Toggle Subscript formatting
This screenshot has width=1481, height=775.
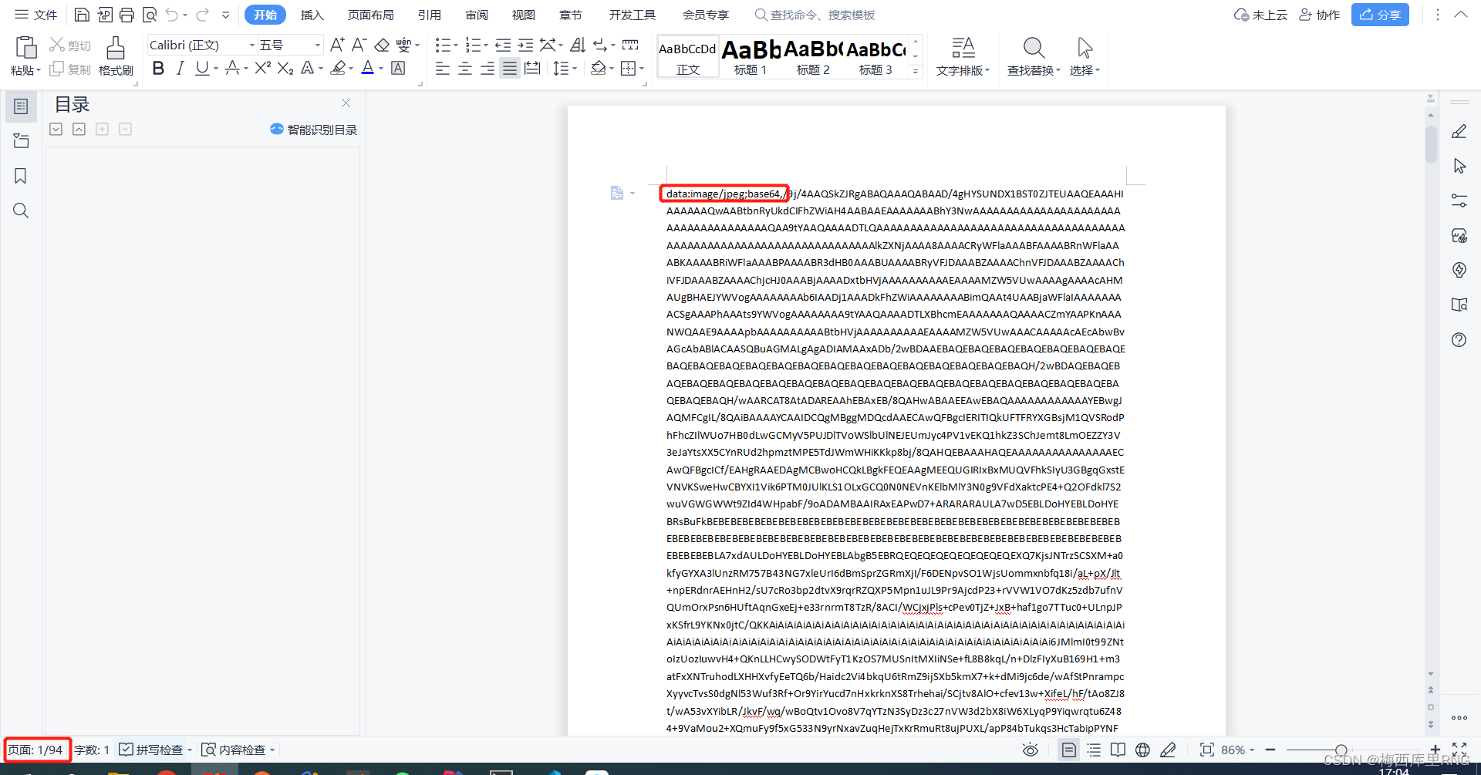[x=285, y=69]
